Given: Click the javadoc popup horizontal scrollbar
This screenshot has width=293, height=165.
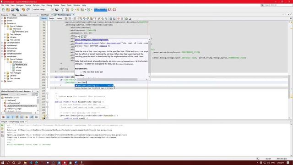Looking at the screenshot, I should point(111,79).
